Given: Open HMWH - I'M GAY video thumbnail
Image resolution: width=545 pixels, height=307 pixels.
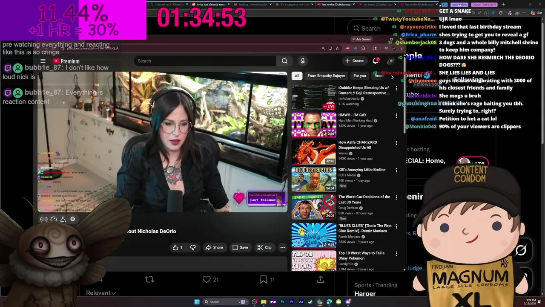Looking at the screenshot, I should point(314,125).
